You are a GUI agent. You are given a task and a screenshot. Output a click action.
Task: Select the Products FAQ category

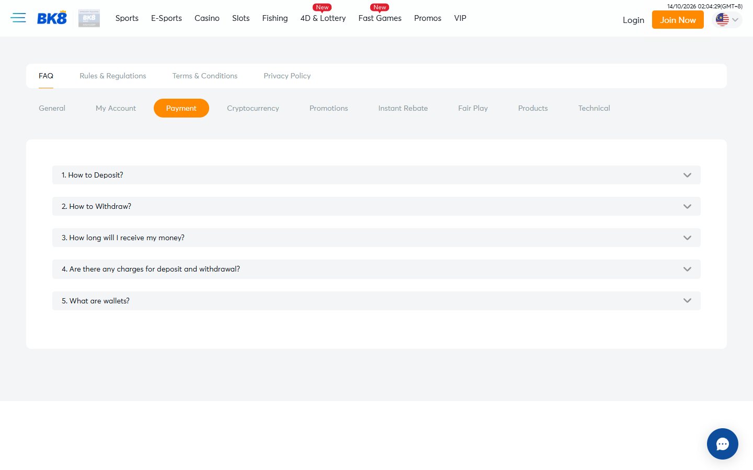(x=533, y=108)
